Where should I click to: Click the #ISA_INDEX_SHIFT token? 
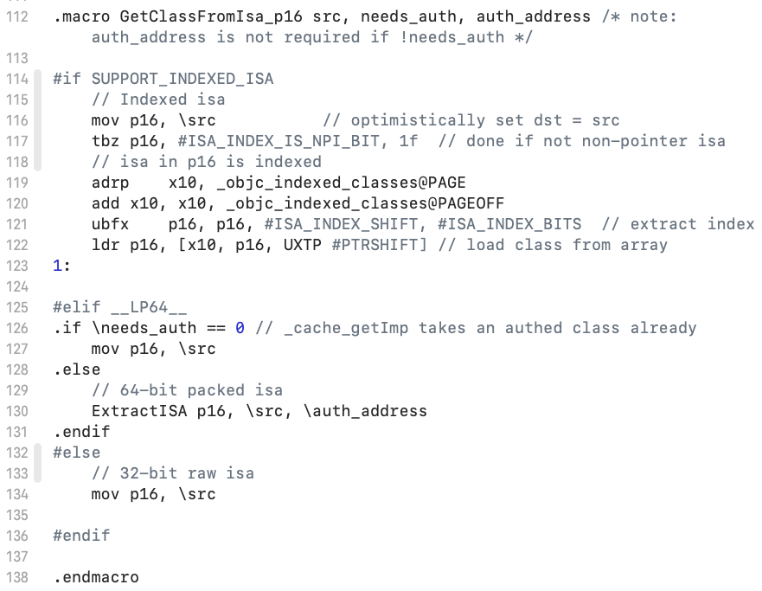[346, 224]
